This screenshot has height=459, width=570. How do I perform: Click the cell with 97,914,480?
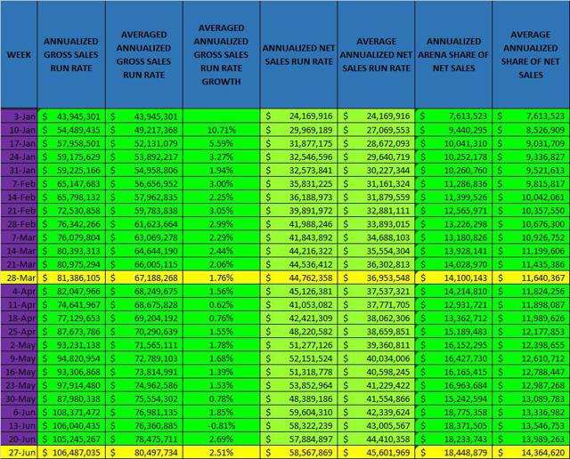[x=71, y=385]
